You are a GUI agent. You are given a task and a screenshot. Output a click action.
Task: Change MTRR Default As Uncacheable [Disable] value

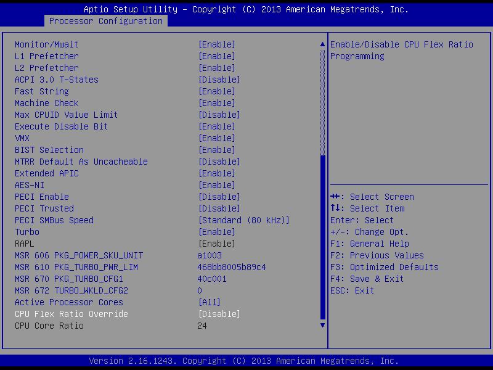pyautogui.click(x=219, y=162)
